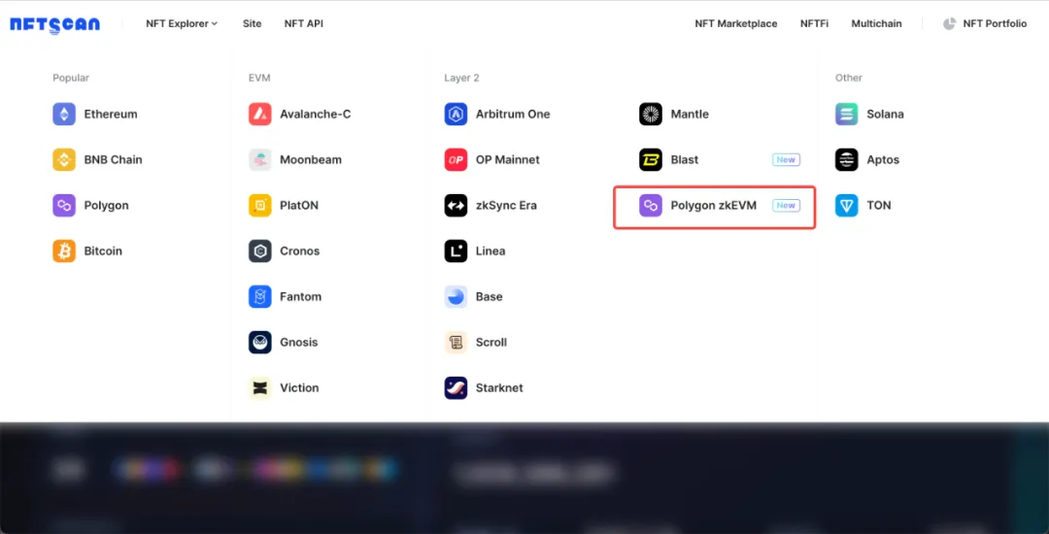This screenshot has height=534, width=1049.
Task: Click the Moonbeam chain icon
Action: tap(259, 160)
